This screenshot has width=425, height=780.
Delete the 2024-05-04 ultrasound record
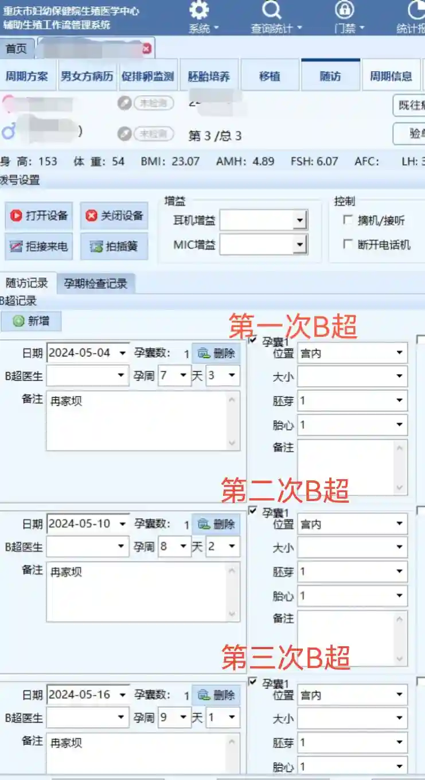click(216, 354)
